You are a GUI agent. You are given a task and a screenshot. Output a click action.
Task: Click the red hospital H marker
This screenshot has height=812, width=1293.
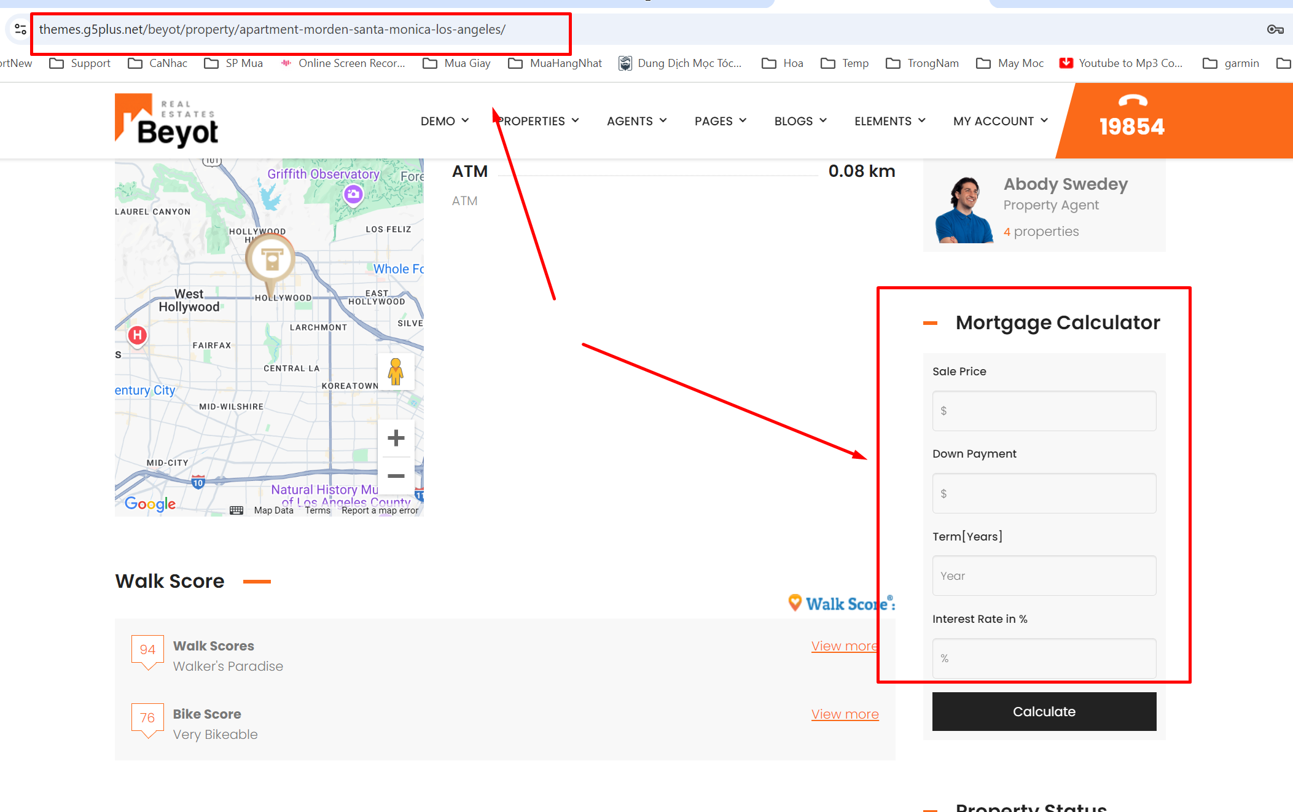click(x=138, y=335)
